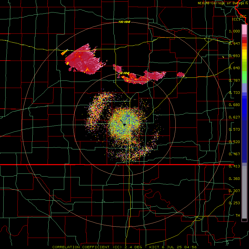Click the DCC label above the color scale
Image resolution: width=249 pixels, height=249 pixels.
point(243,17)
